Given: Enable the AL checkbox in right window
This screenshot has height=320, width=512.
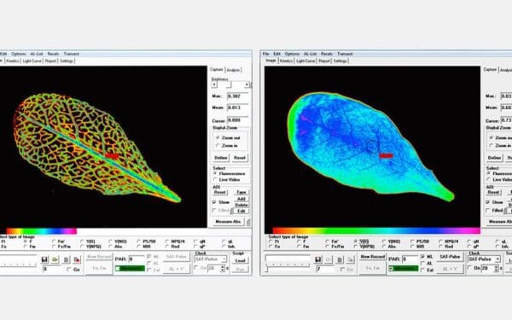Looking at the screenshot, I should (423, 263).
